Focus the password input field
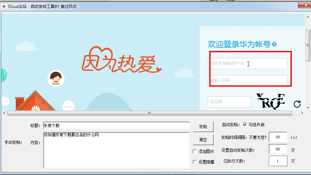Viewport: 311px width, 175px height. [247, 80]
